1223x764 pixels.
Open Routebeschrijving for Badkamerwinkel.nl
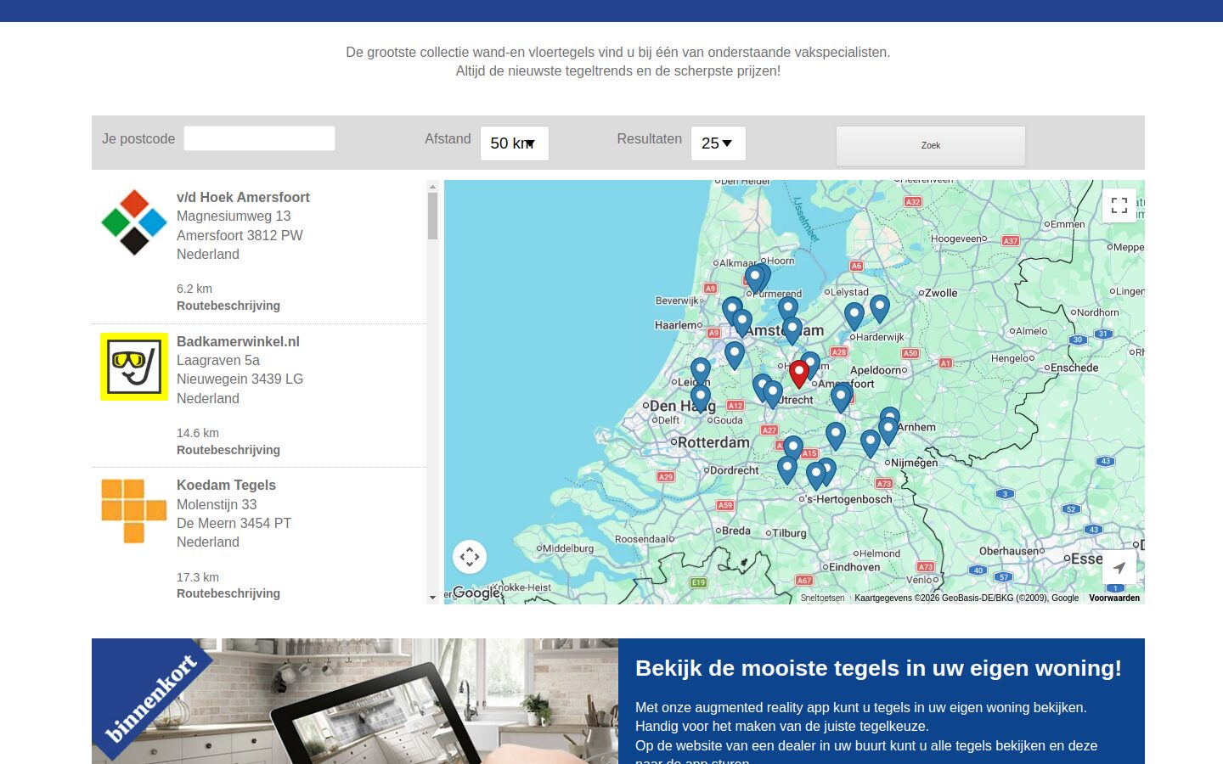pos(228,450)
